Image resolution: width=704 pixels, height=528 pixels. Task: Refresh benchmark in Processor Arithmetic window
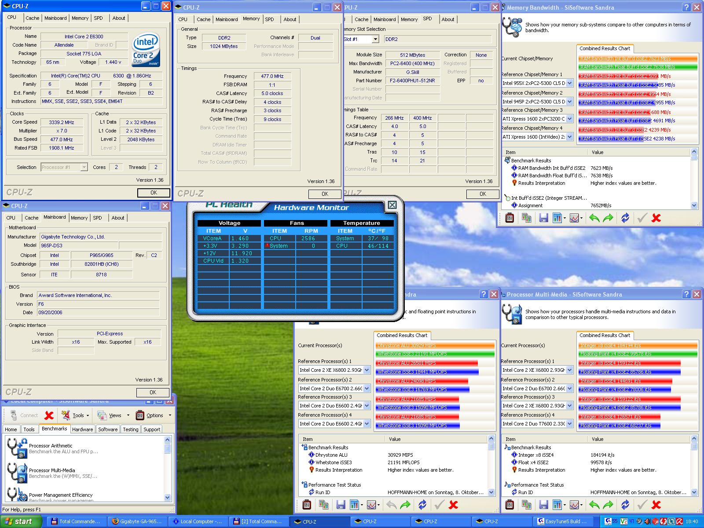click(422, 505)
